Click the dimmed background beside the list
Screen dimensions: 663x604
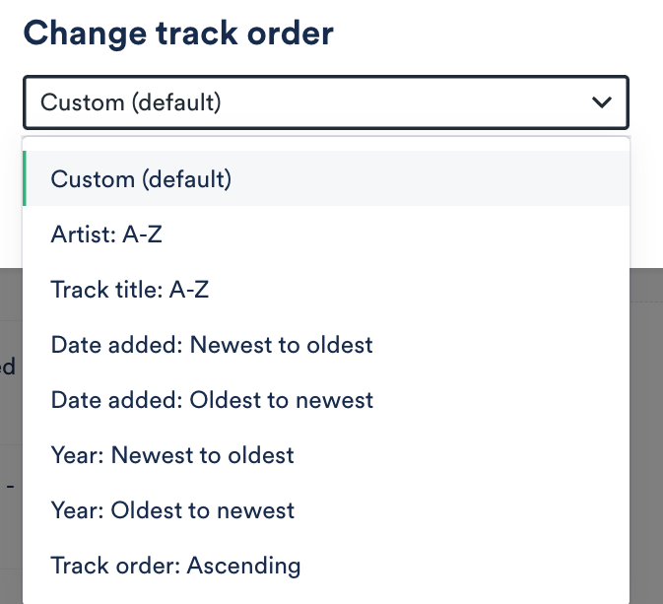(x=645, y=394)
